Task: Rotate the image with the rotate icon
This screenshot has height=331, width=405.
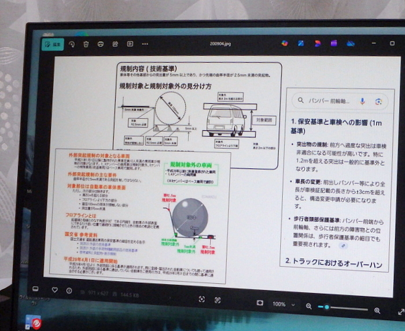Action: tap(72, 43)
